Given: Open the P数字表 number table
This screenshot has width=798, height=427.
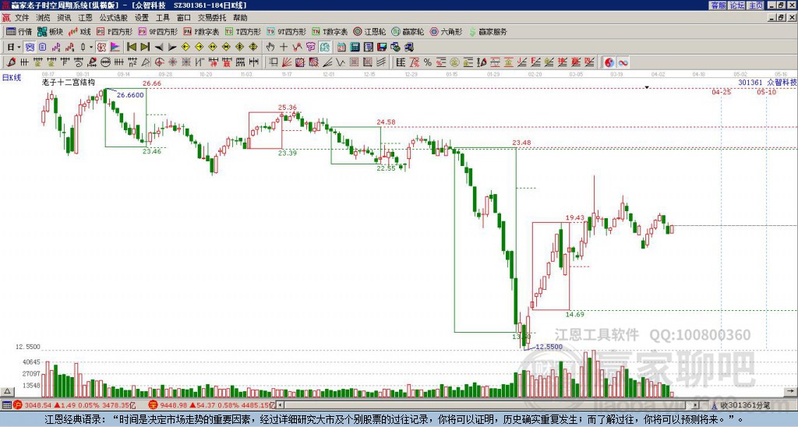Looking at the screenshot, I should pyautogui.click(x=202, y=31).
